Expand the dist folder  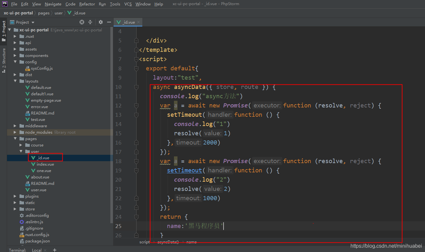click(x=15, y=75)
